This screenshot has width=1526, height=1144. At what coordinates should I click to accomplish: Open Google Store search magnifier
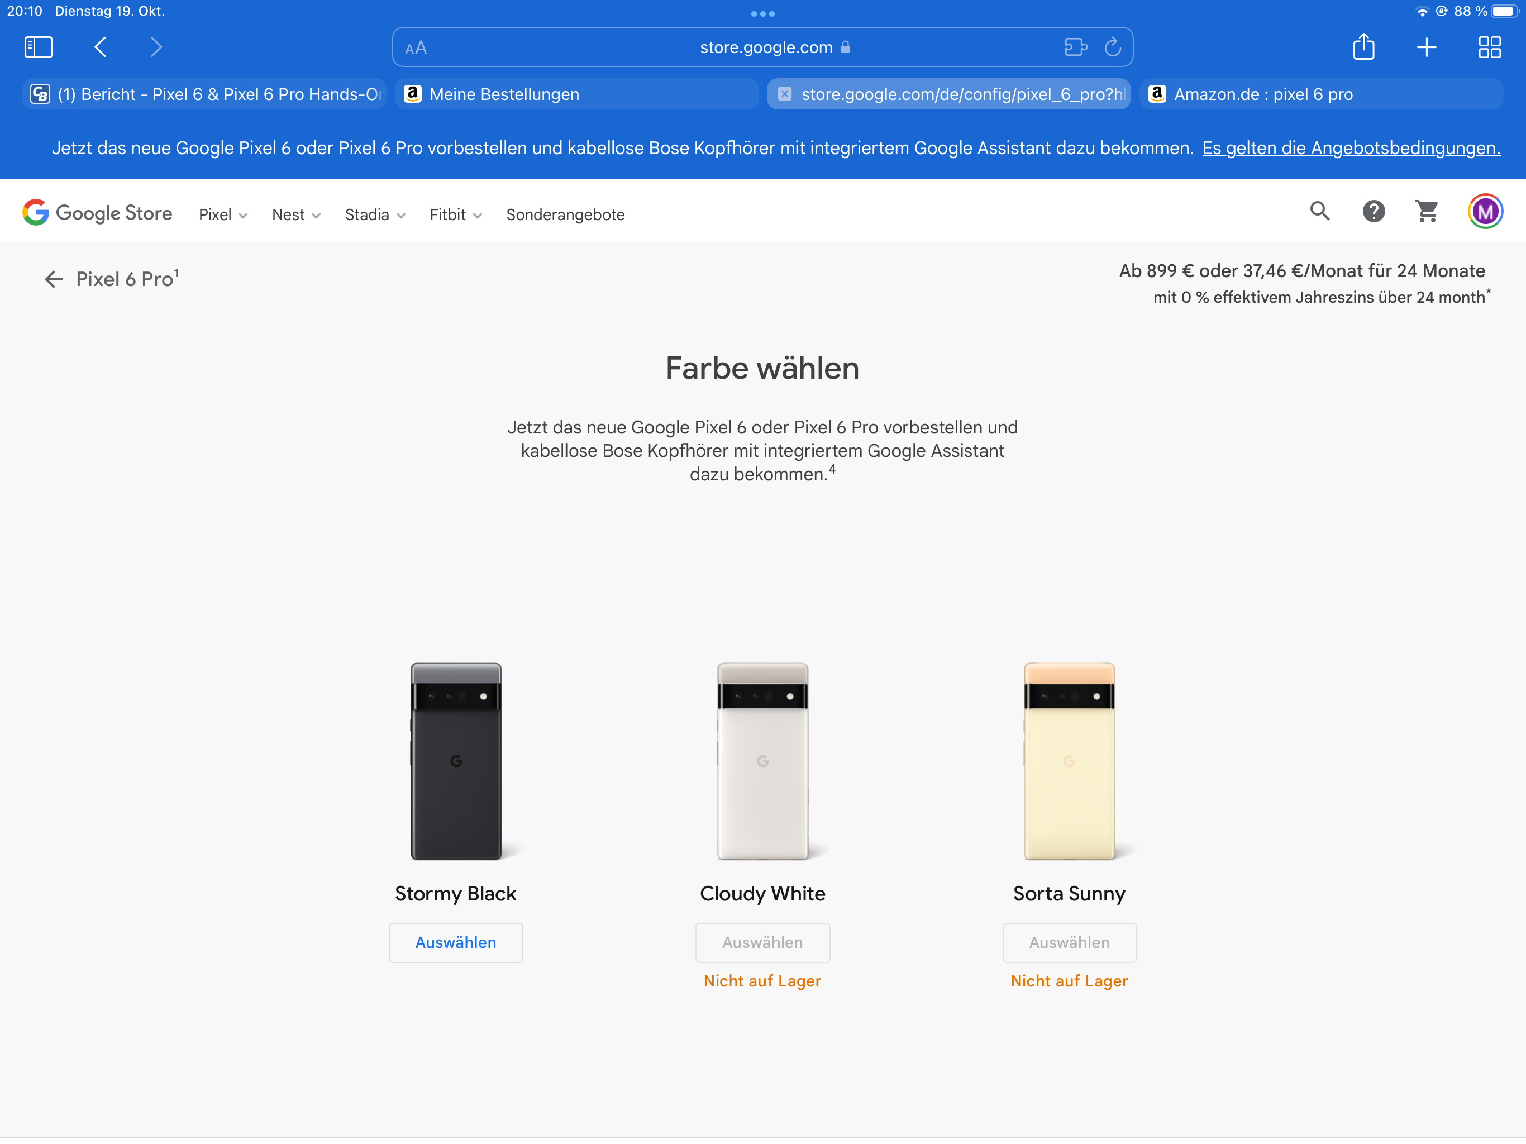(1319, 211)
